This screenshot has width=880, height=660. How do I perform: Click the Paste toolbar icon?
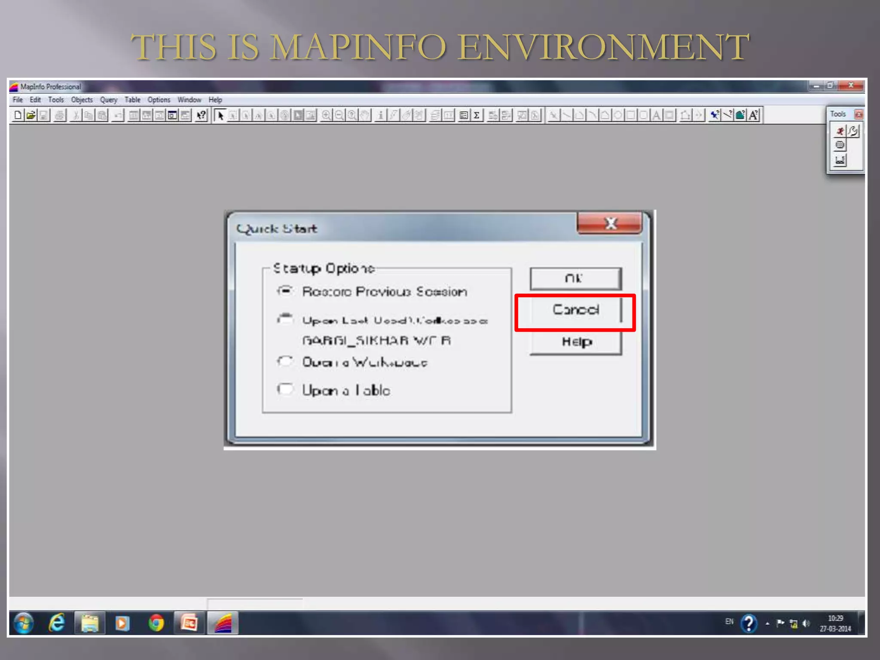pos(102,115)
